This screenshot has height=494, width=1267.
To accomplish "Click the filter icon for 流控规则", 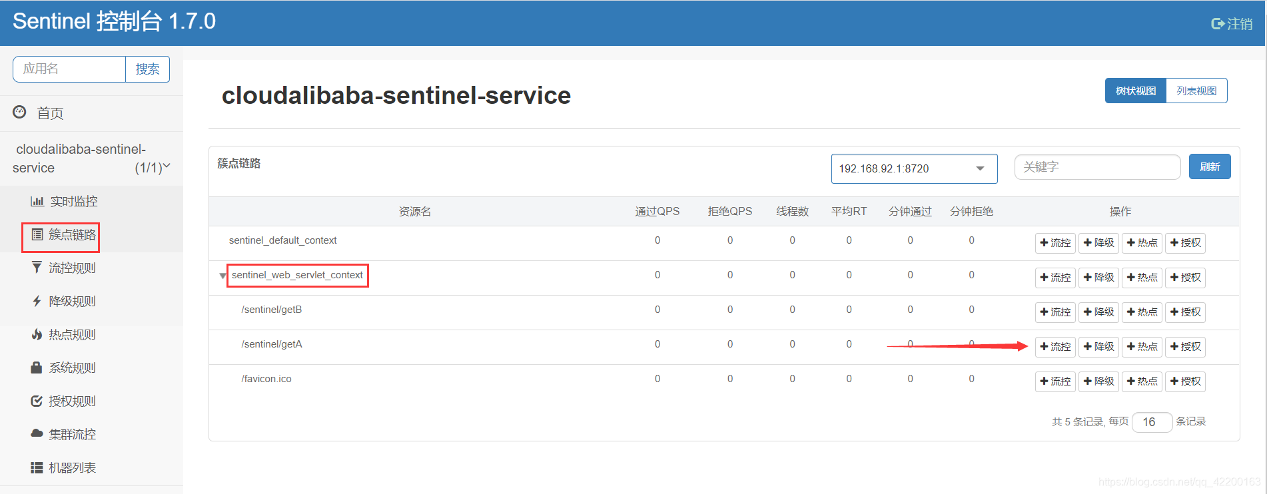I will coord(37,268).
